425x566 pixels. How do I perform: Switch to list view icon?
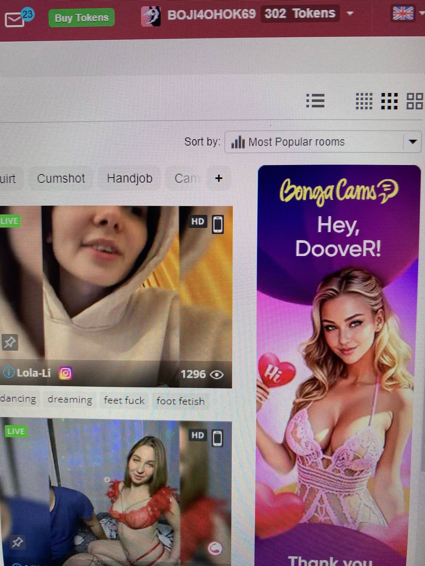click(x=315, y=101)
